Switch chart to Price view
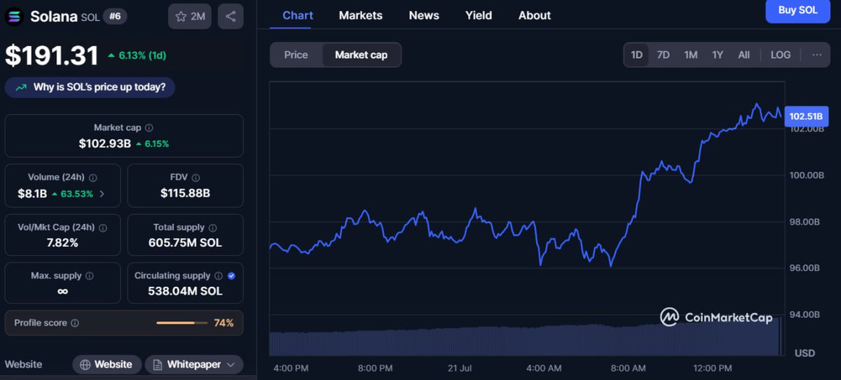The width and height of the screenshot is (841, 380). click(x=296, y=55)
